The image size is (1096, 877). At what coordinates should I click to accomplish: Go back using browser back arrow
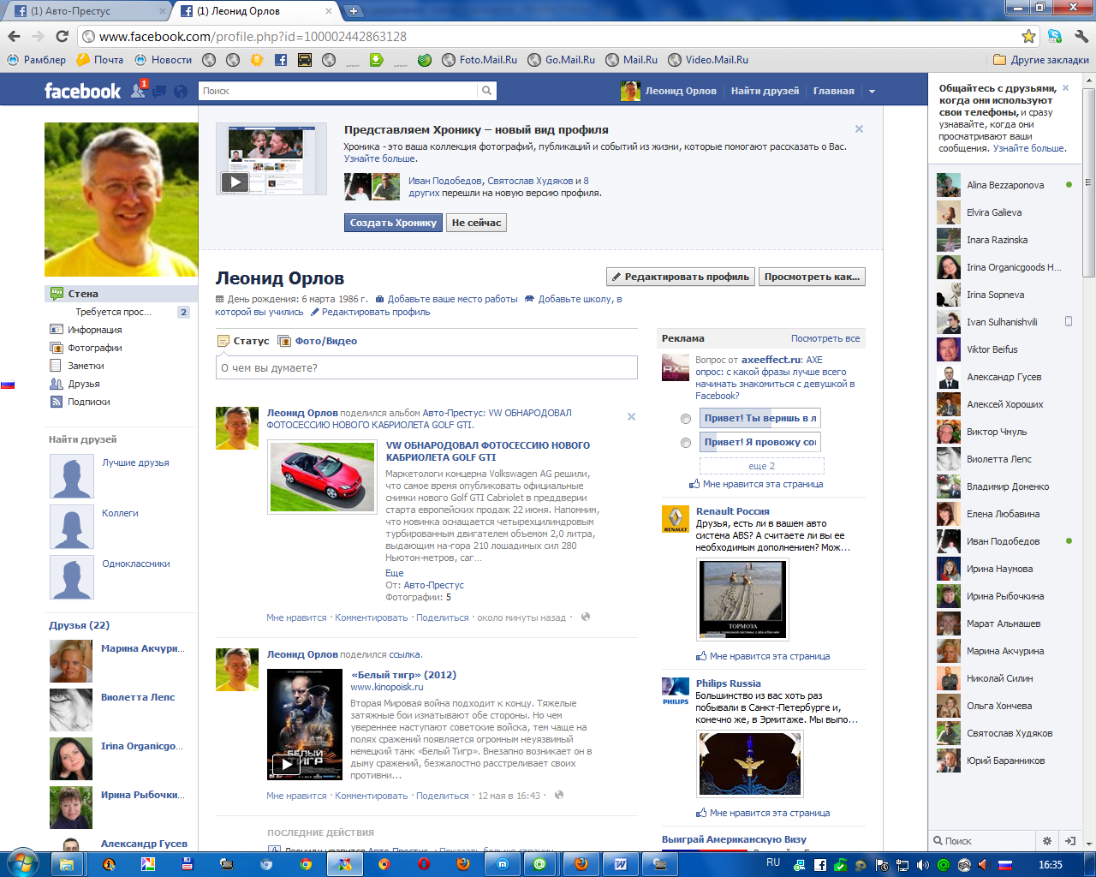pyautogui.click(x=14, y=36)
